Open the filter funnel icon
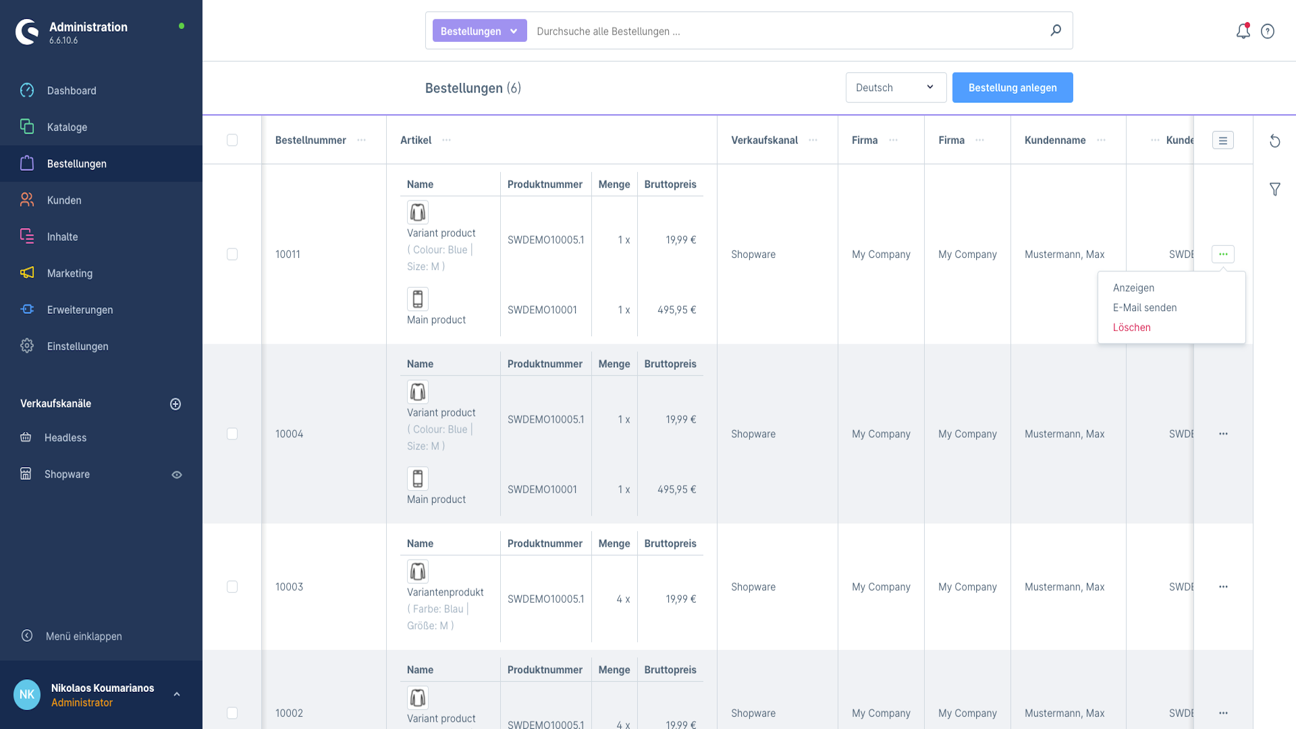1296x729 pixels. [x=1274, y=190]
